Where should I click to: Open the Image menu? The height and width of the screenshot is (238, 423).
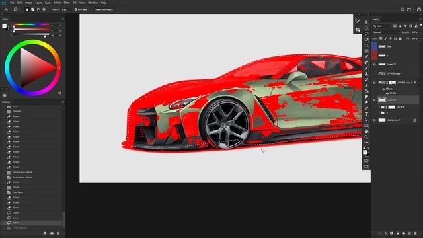click(x=28, y=3)
